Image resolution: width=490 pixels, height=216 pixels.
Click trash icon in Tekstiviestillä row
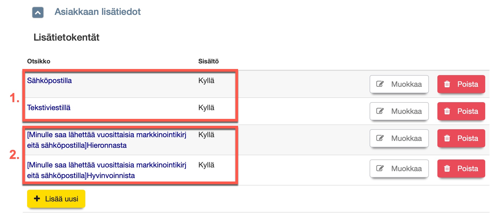point(447,111)
